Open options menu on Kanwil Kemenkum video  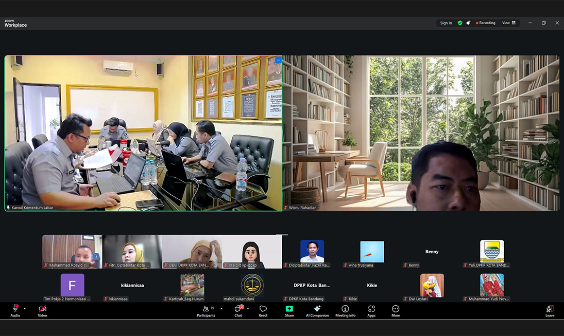278,60
